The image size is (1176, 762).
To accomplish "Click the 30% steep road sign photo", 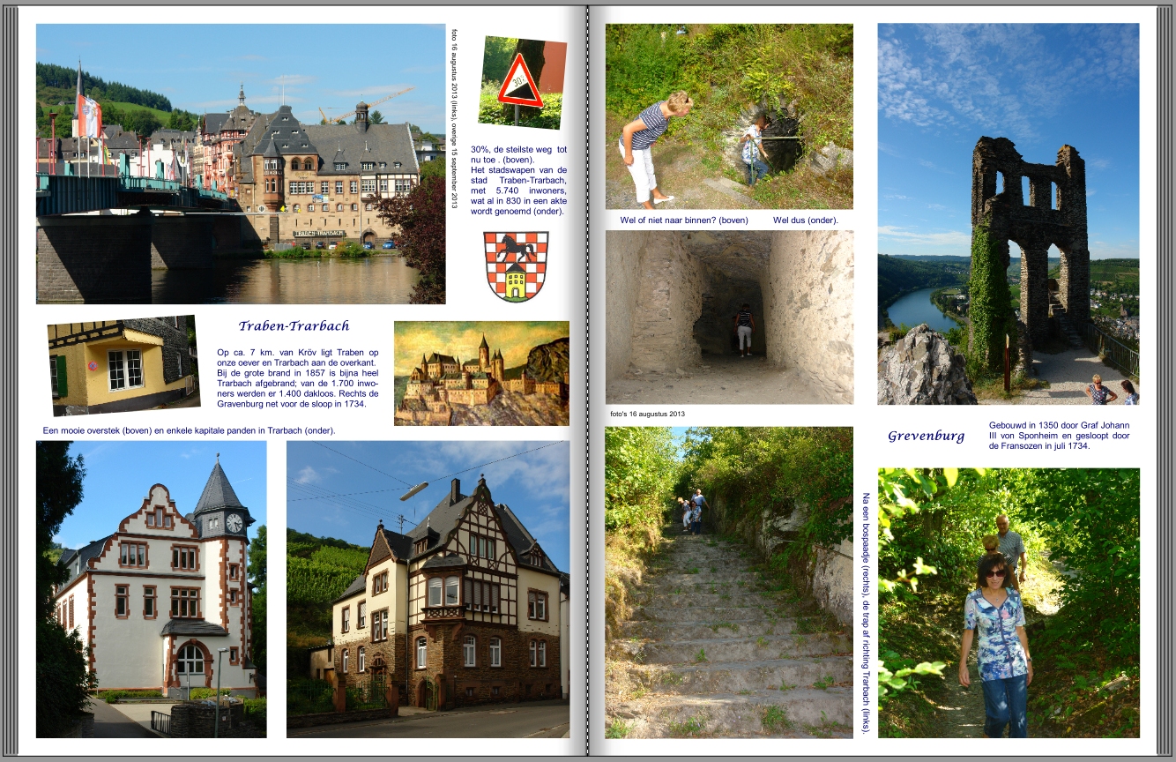I will tap(523, 83).
